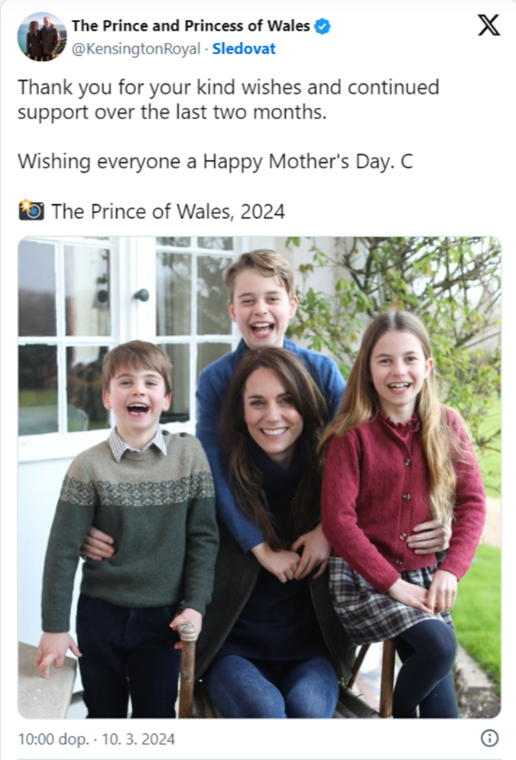
Task: Click the 'C' signature ending the message
Action: [x=407, y=162]
